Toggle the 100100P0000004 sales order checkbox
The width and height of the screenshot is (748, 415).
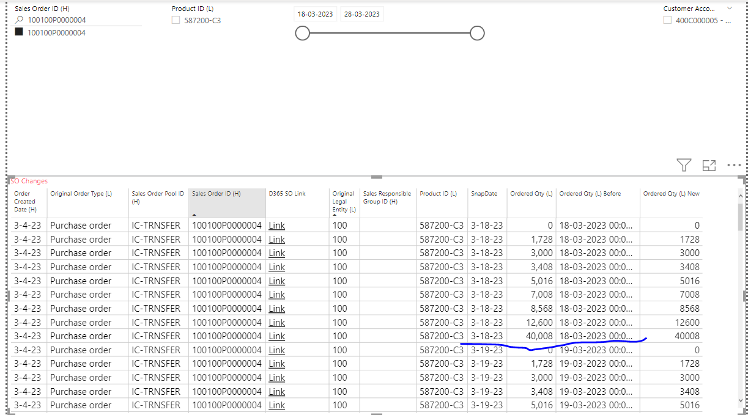click(19, 32)
